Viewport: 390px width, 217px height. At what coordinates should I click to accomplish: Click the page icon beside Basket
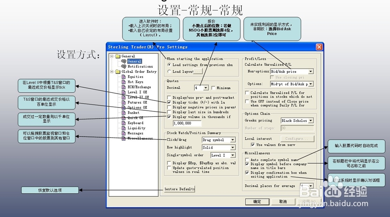click(123, 113)
